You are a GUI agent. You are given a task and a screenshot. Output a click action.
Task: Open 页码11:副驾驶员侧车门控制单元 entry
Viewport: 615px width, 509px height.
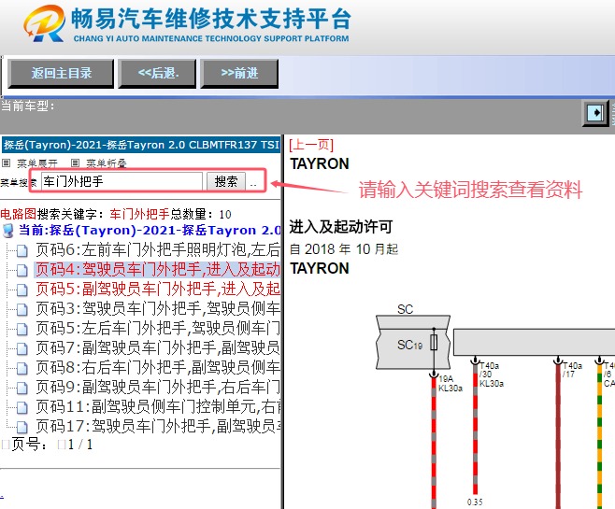[x=158, y=406]
